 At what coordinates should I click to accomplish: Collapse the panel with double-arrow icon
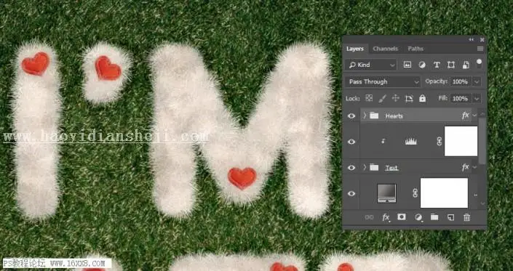pos(471,39)
